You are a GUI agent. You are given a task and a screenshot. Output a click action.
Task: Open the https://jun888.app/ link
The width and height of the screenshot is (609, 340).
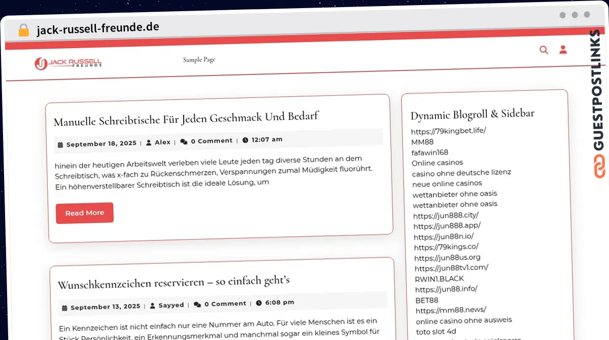pos(447,226)
